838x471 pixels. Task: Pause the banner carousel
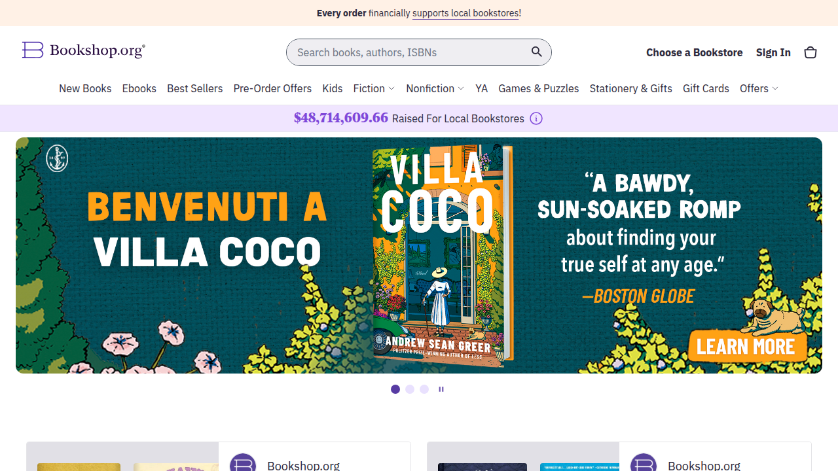tap(441, 389)
